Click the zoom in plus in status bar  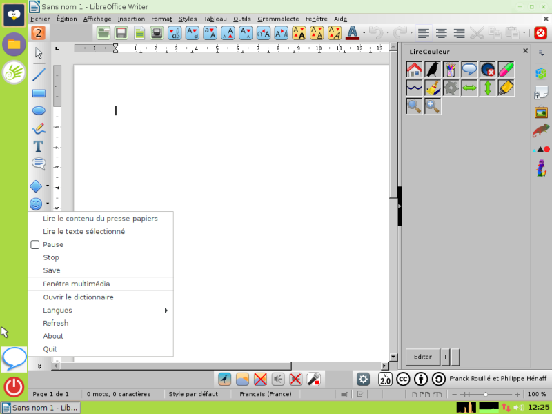coord(517,394)
